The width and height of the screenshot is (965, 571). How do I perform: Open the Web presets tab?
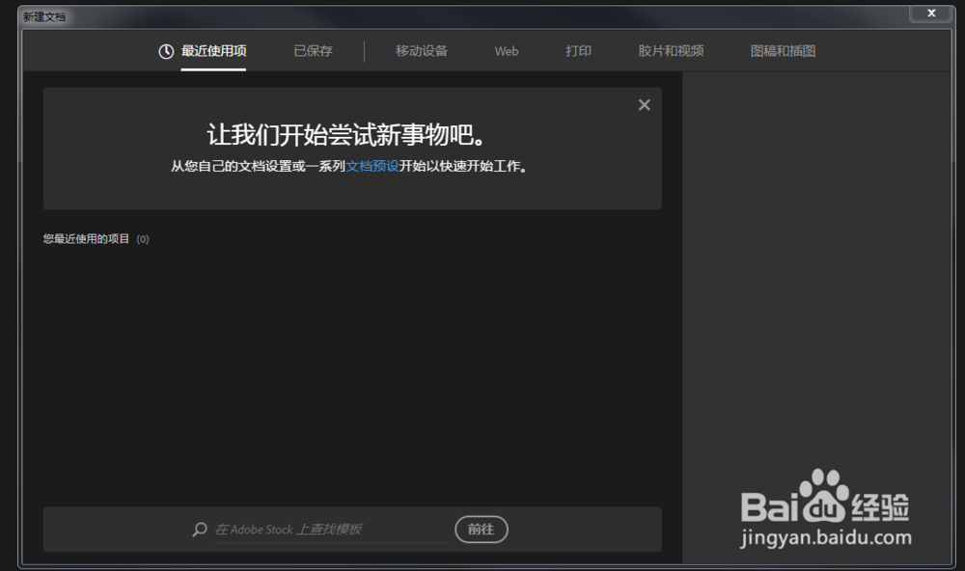pyautogui.click(x=507, y=52)
